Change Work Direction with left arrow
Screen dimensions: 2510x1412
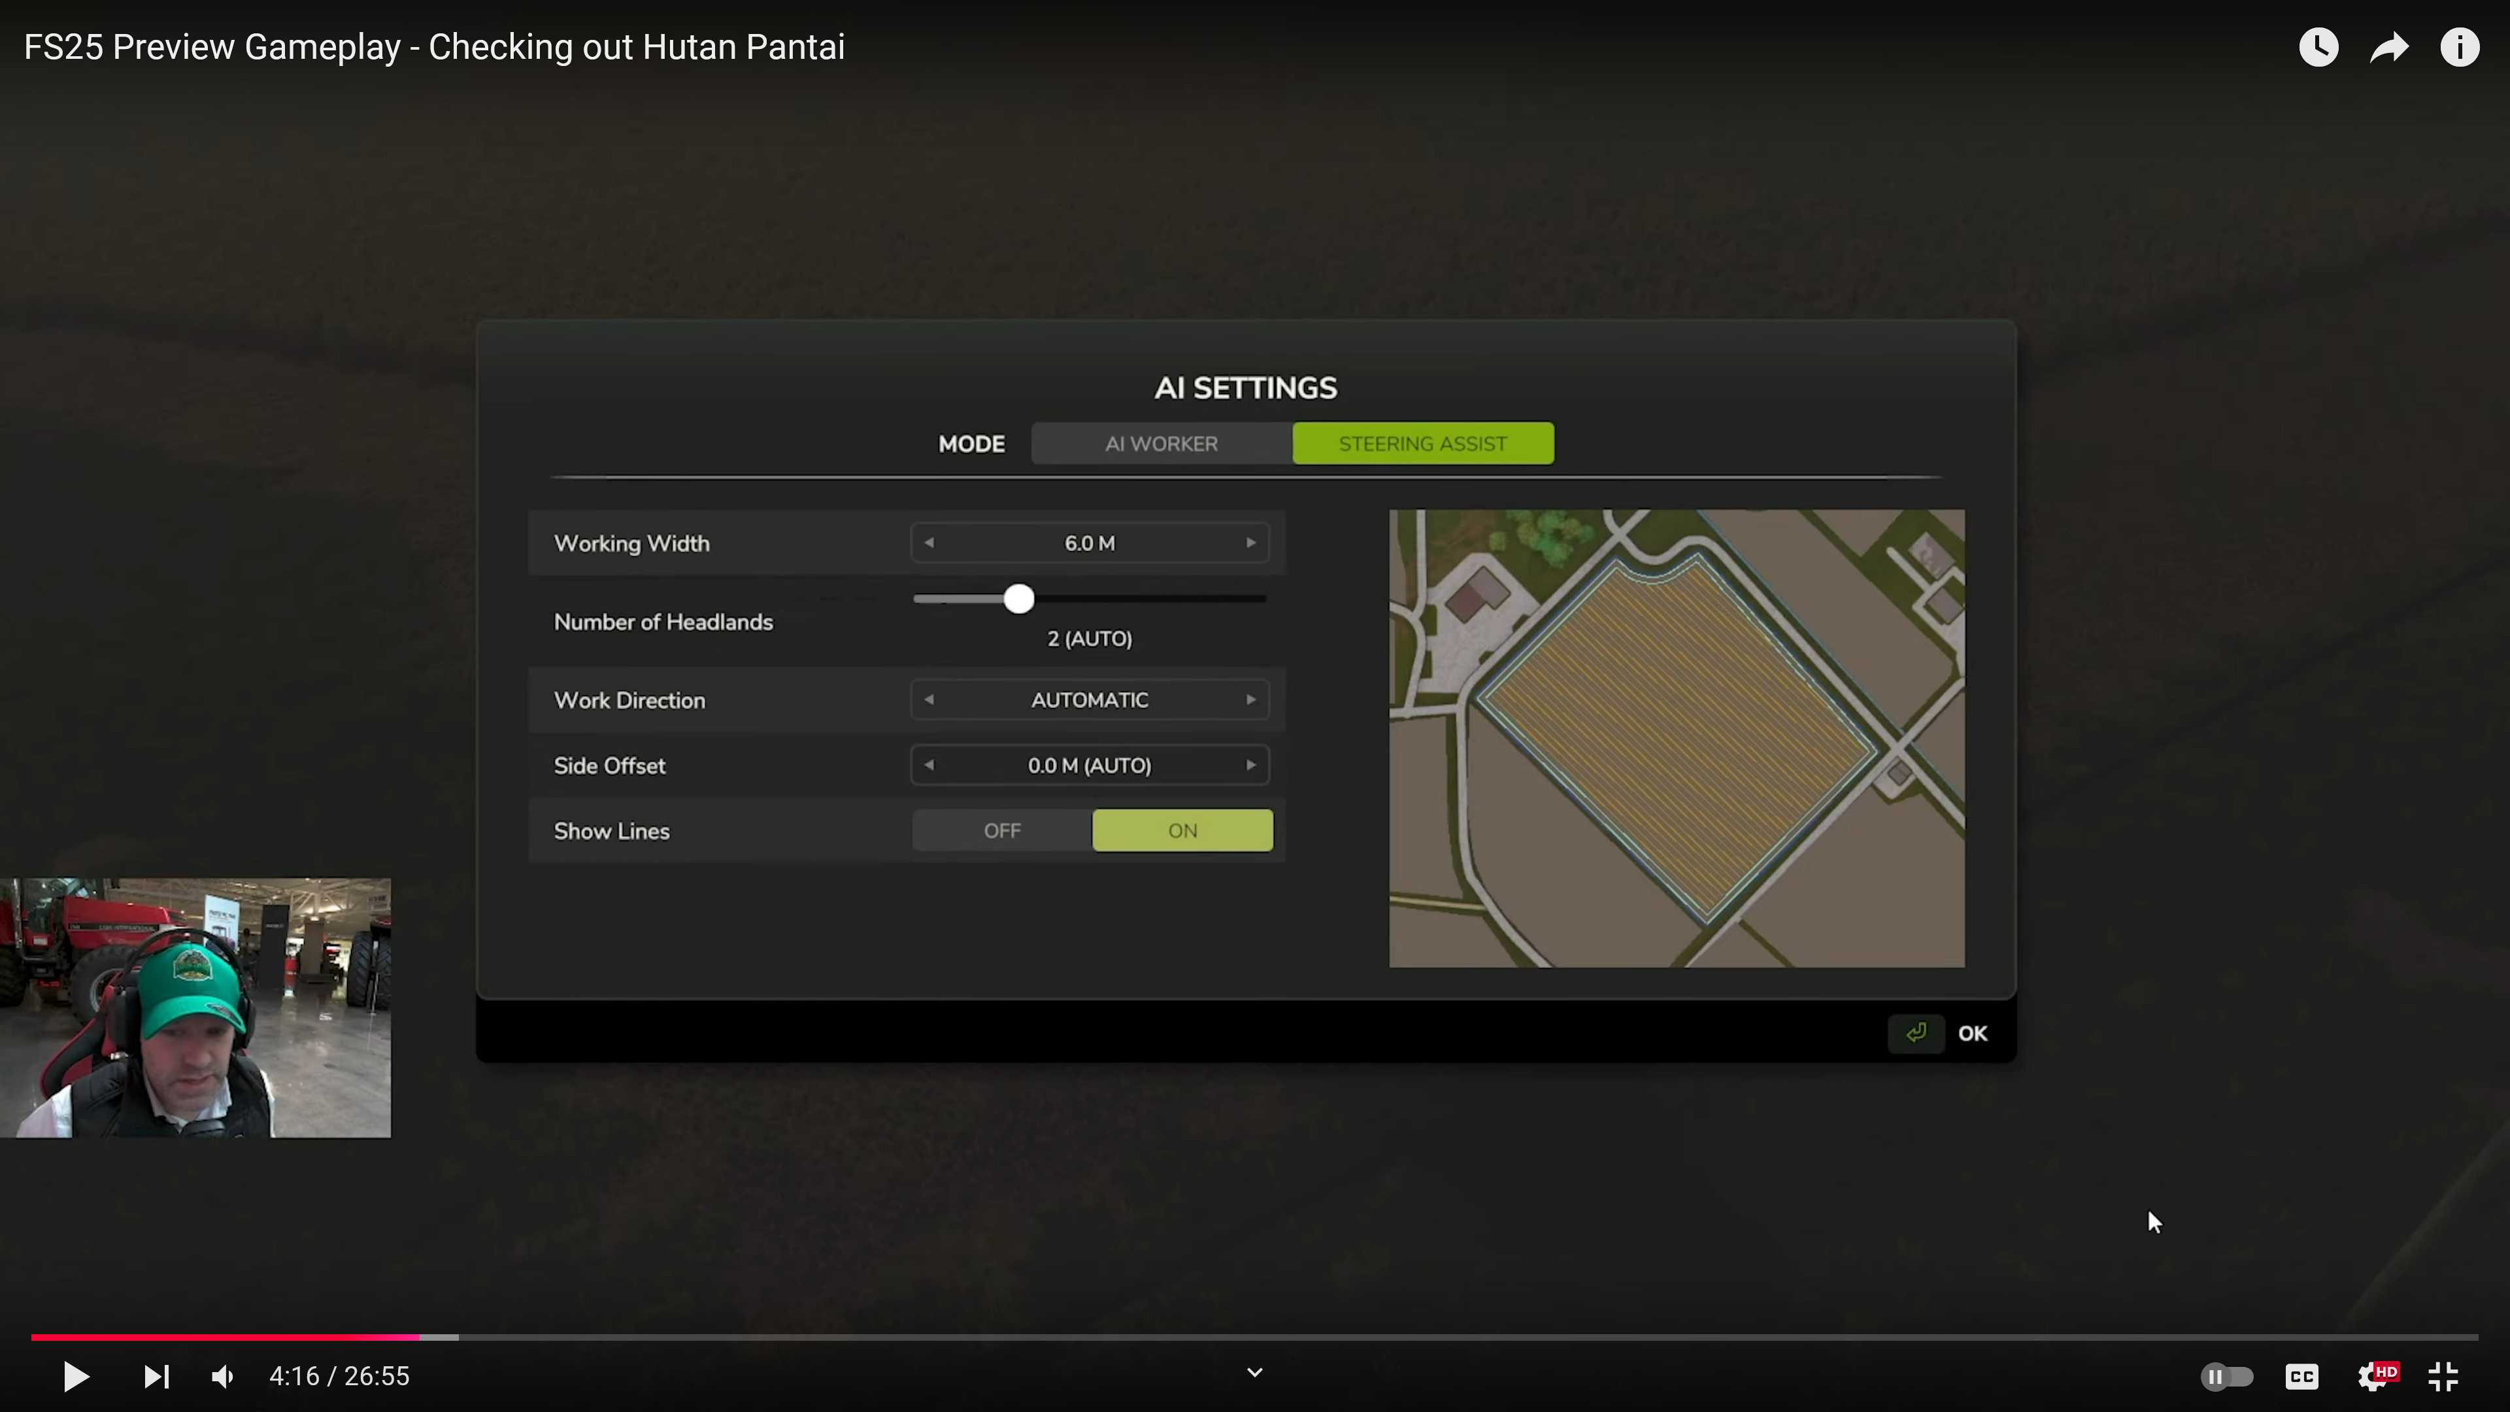929,699
